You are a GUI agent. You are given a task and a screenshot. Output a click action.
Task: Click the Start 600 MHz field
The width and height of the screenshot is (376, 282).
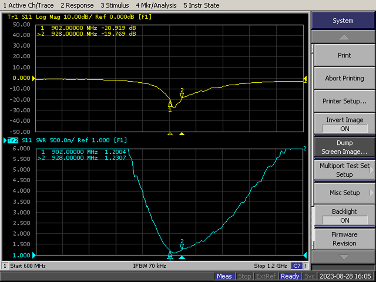(28, 266)
